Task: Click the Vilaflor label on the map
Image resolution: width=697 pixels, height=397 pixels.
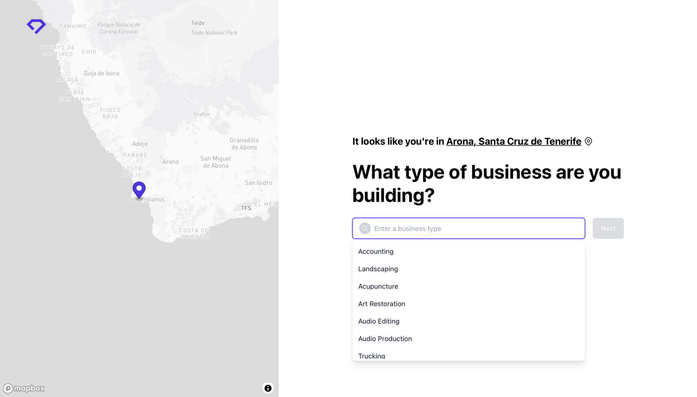Action: click(x=201, y=114)
